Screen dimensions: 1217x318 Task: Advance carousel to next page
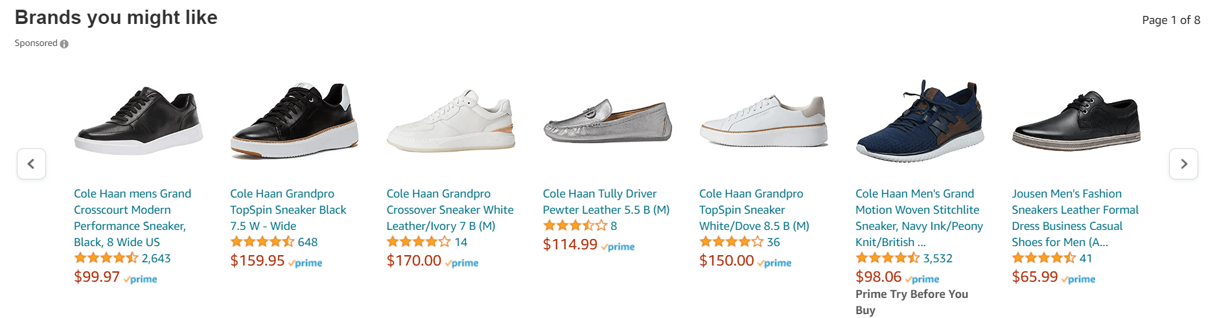[1183, 164]
